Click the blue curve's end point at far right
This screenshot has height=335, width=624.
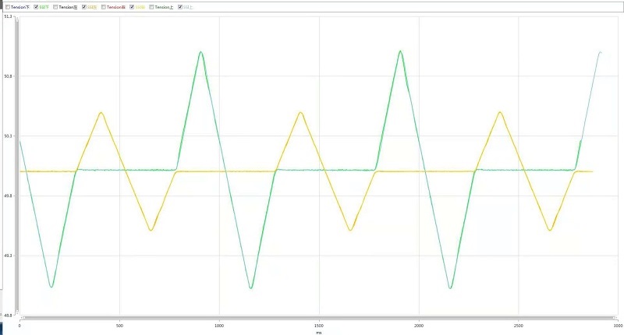click(x=601, y=52)
